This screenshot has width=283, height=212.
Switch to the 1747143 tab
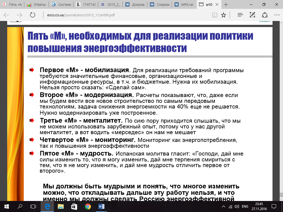click(x=86, y=4)
